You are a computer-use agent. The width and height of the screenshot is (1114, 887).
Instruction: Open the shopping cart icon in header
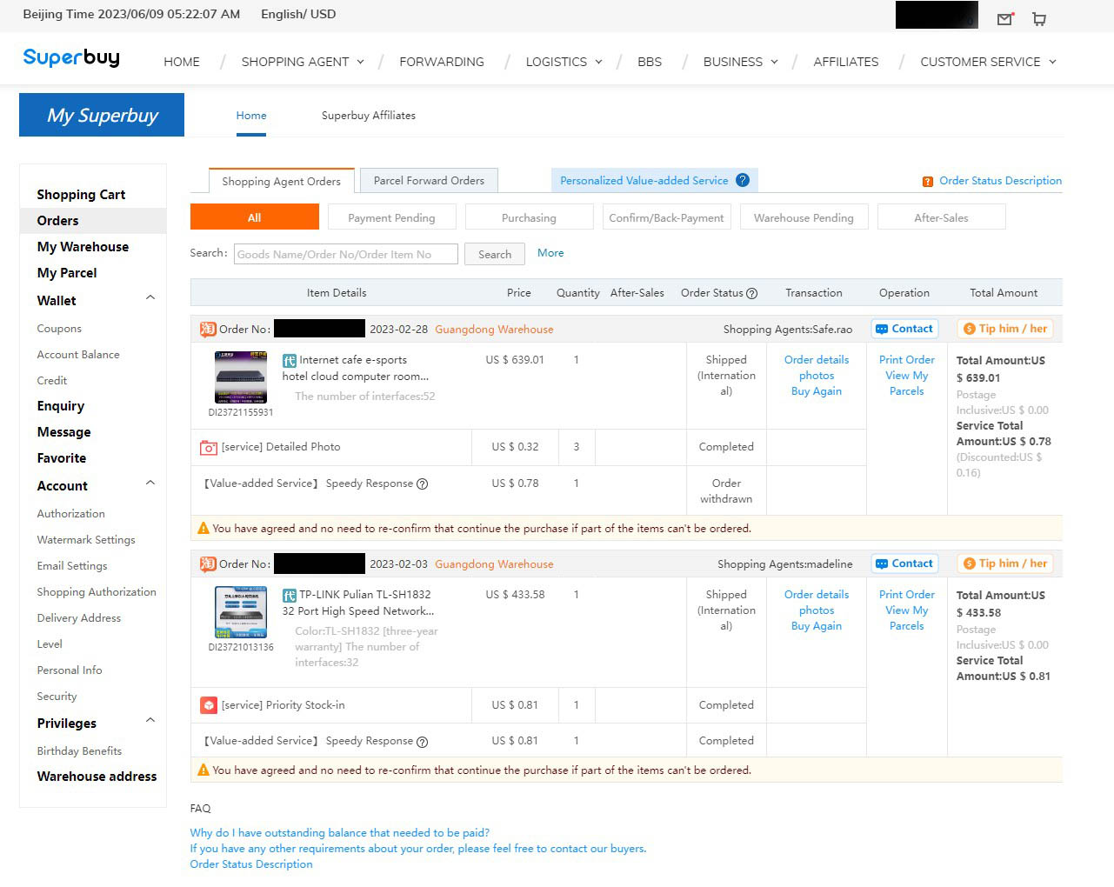click(x=1039, y=18)
